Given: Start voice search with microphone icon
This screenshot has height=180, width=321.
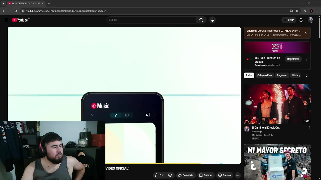Looking at the screenshot, I should click(x=212, y=20).
